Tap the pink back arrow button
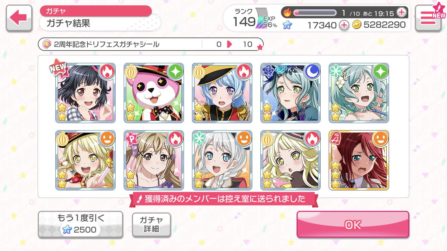The height and width of the screenshot is (251, 447). (19, 18)
